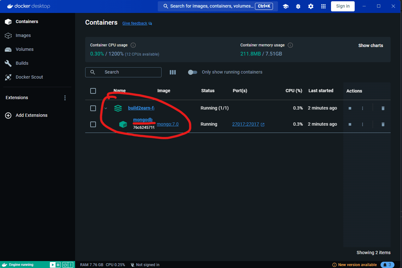Switch to column view using the columns icon
The height and width of the screenshot is (268, 402).
pos(173,72)
